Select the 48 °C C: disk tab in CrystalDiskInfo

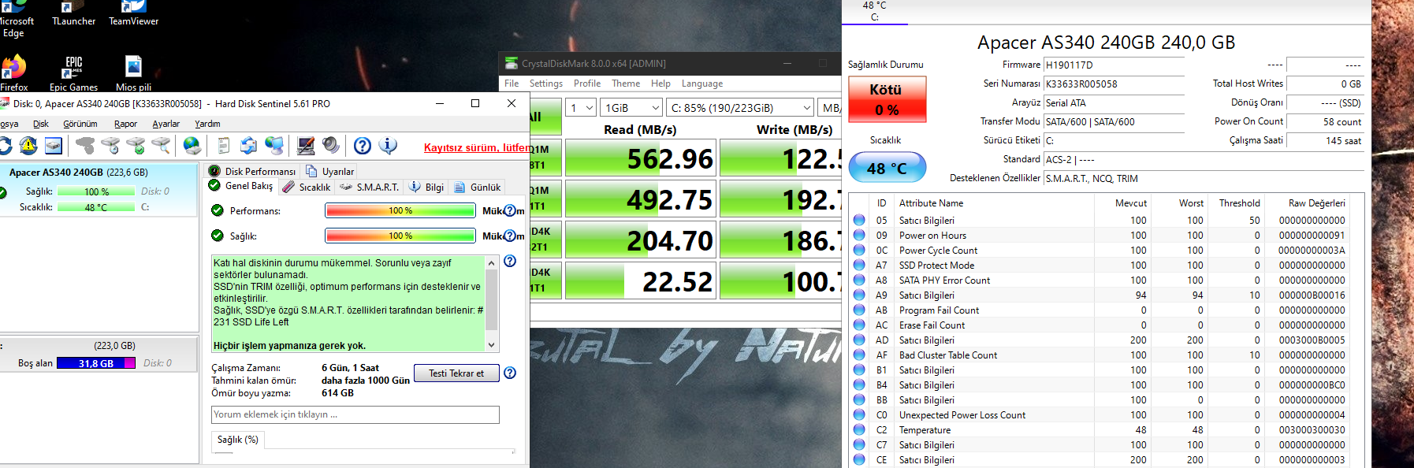875,11
